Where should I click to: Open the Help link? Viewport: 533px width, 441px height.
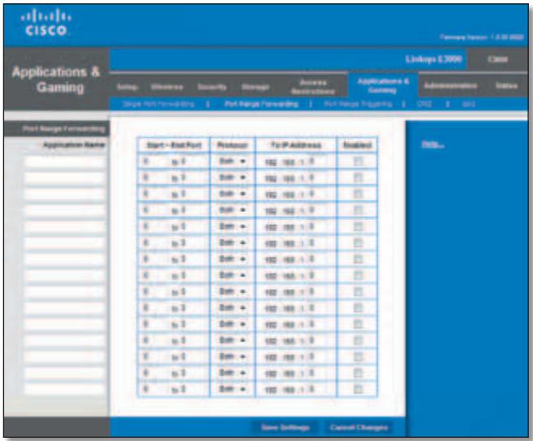click(x=432, y=145)
